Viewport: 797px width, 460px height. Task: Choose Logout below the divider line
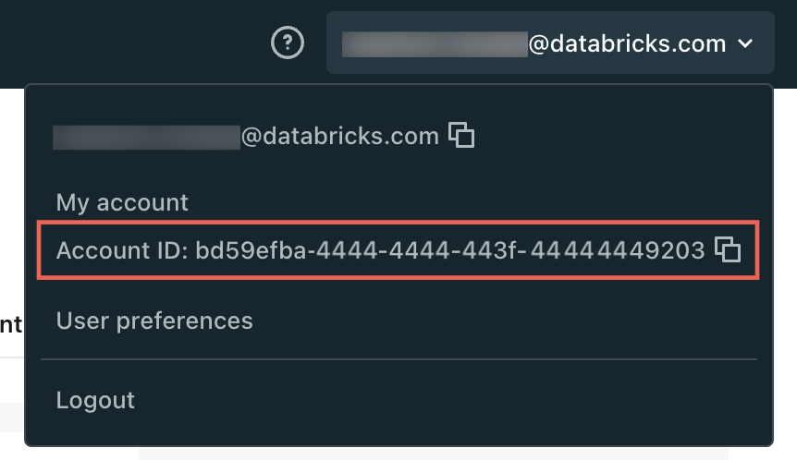point(95,400)
